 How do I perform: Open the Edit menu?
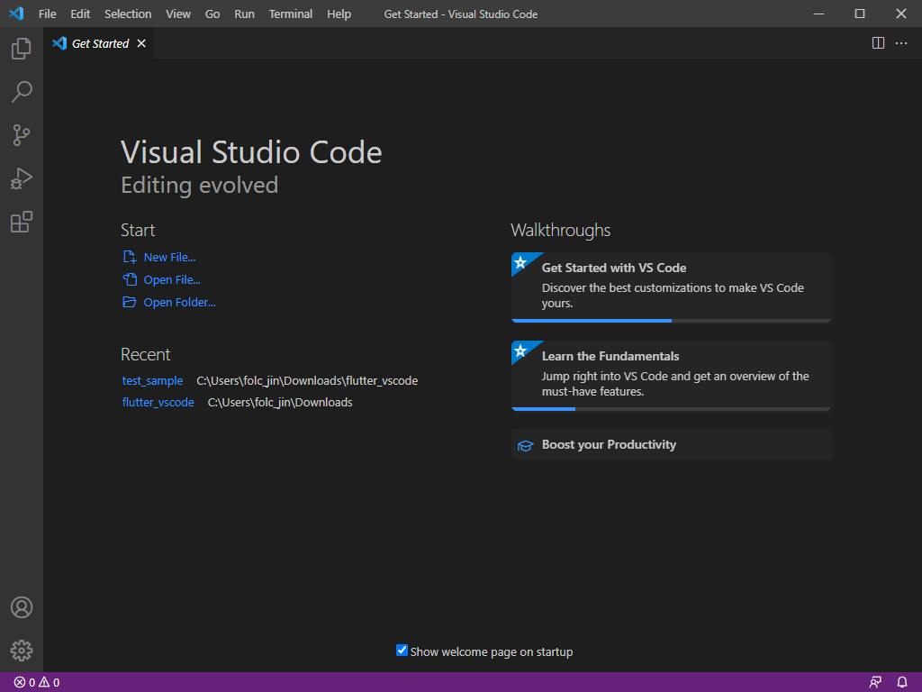80,14
